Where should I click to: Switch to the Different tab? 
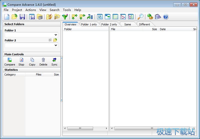[x=144, y=24]
